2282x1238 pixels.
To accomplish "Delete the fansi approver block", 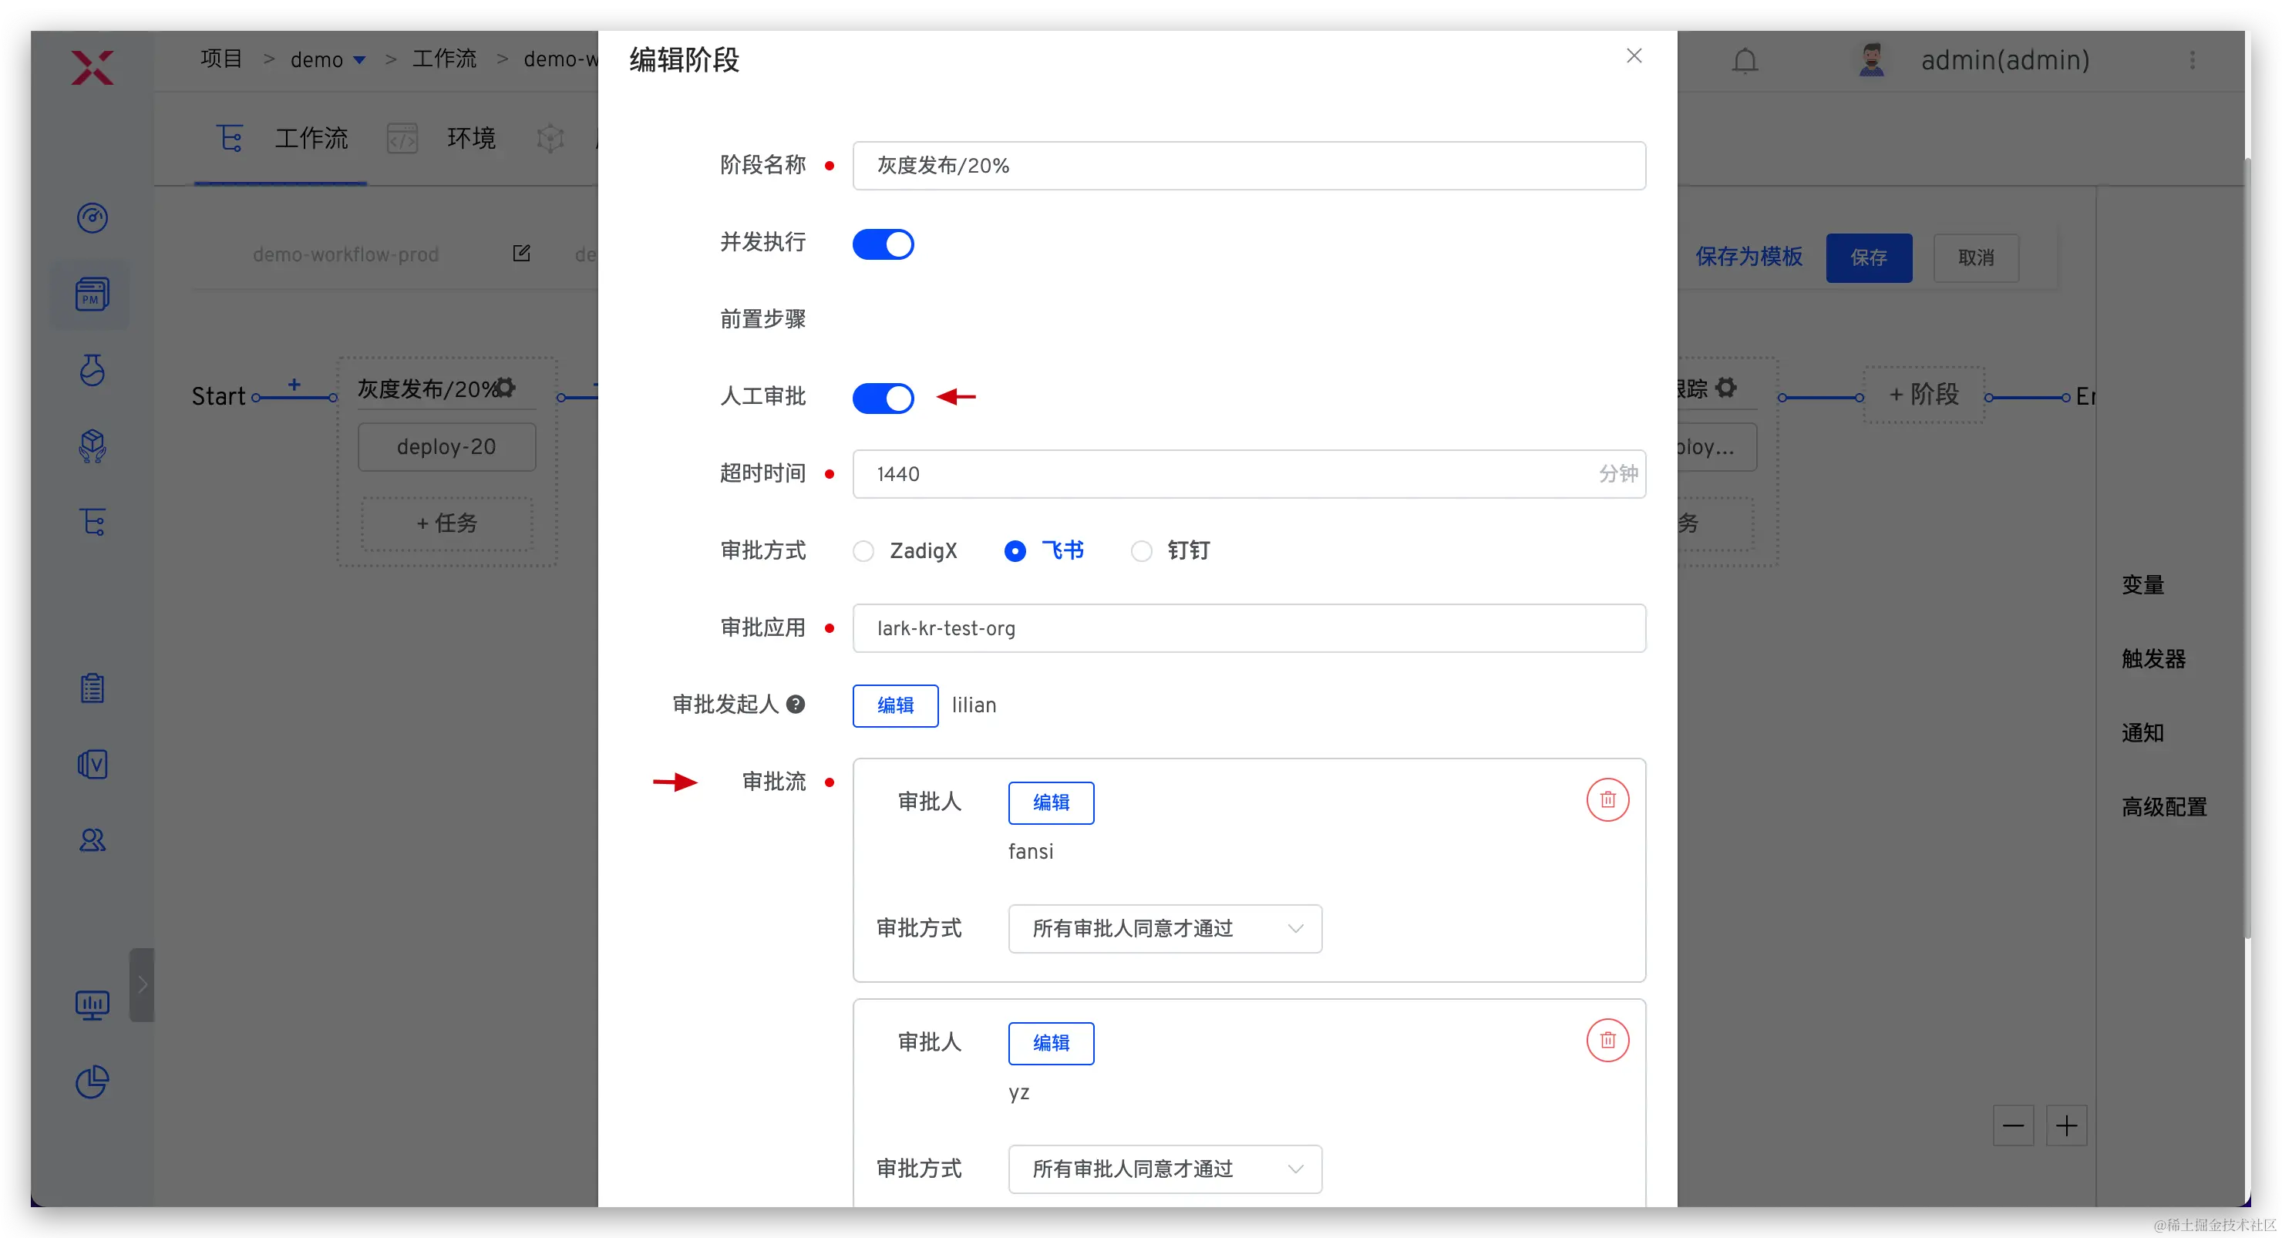I will [x=1607, y=799].
